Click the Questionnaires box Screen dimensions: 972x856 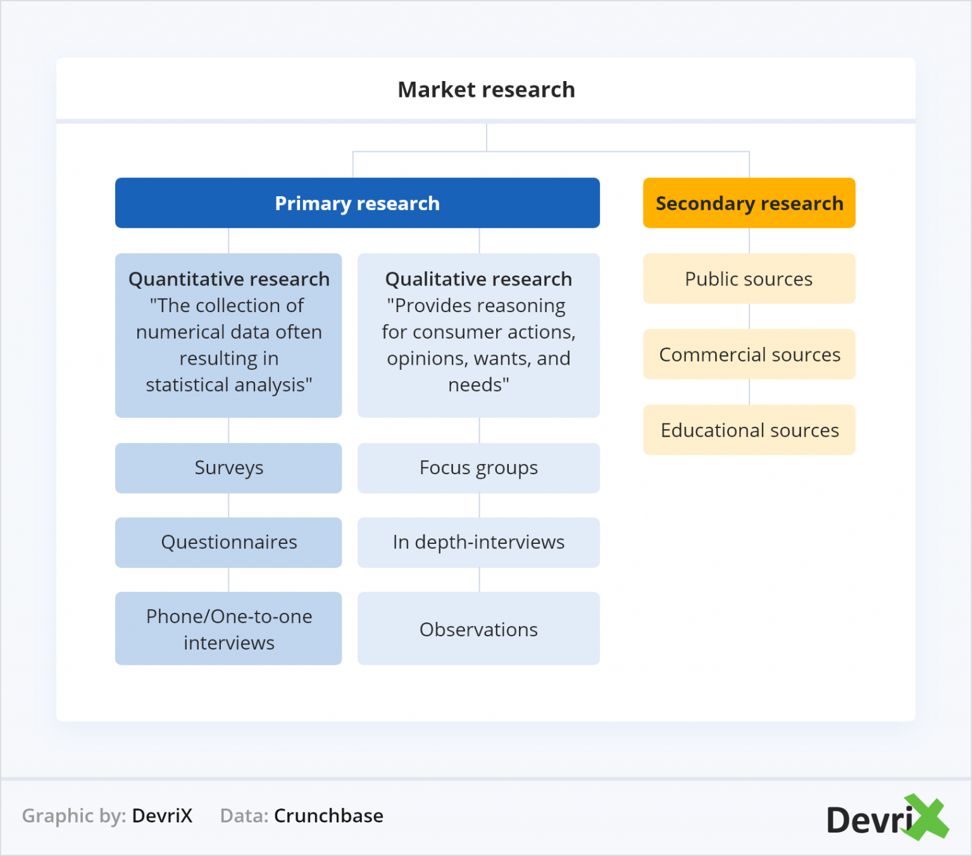(x=228, y=542)
